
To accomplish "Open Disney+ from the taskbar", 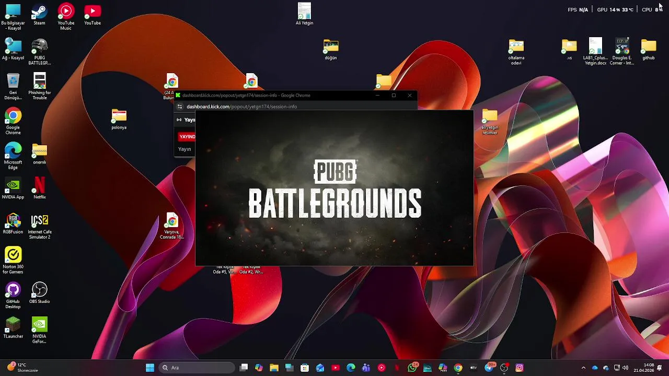I will (428, 368).
